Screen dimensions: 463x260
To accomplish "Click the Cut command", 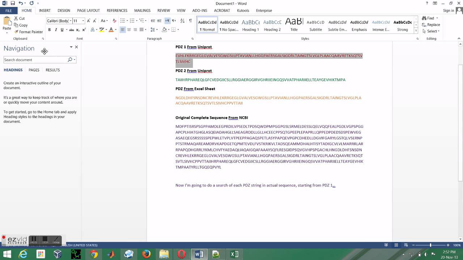I will point(20,18).
